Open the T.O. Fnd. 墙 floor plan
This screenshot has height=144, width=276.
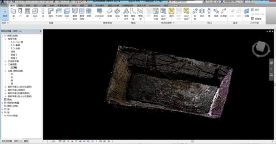(17, 42)
